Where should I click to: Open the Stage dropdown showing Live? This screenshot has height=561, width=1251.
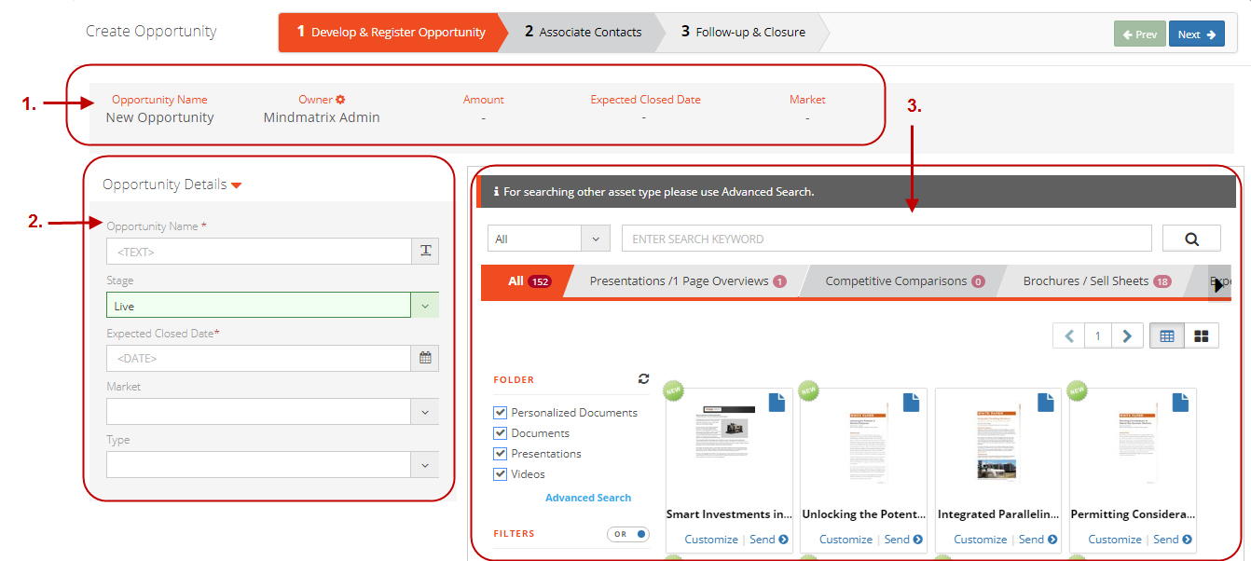pos(423,305)
